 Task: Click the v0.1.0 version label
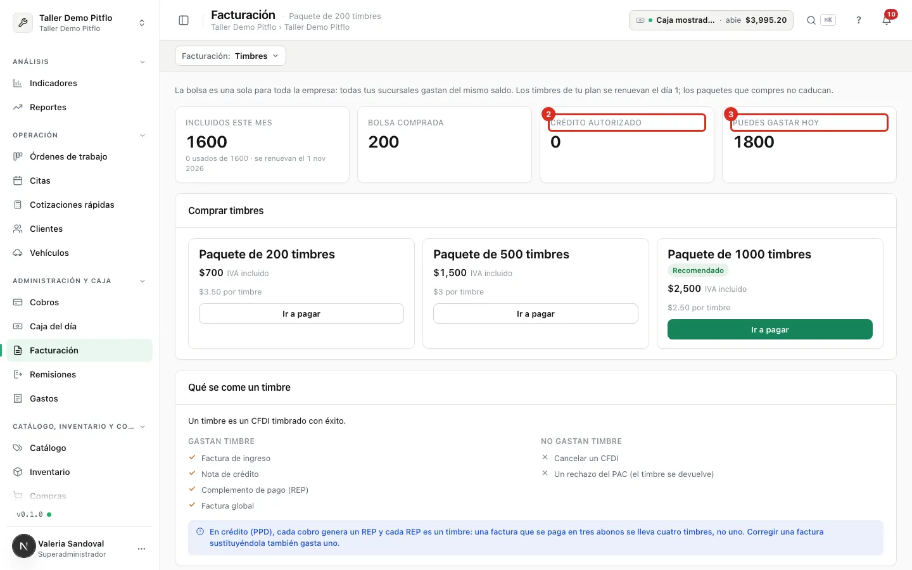coord(30,514)
